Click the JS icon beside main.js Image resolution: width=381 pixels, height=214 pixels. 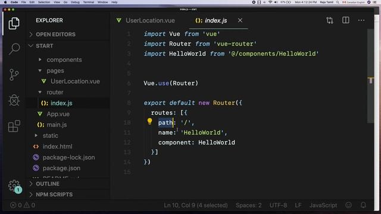point(41,125)
